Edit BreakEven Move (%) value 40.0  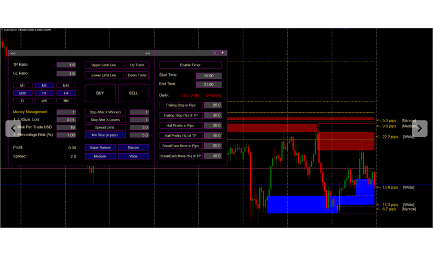(213, 156)
